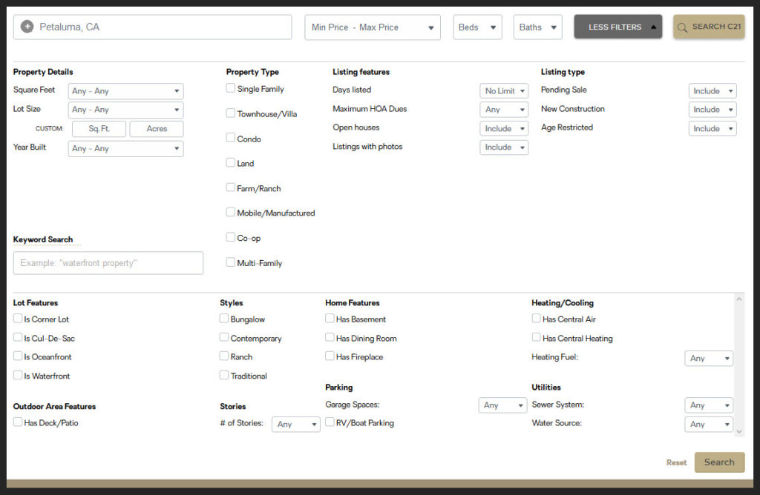The image size is (760, 495).
Task: Tick the Ranch style checkbox
Action: 224,356
